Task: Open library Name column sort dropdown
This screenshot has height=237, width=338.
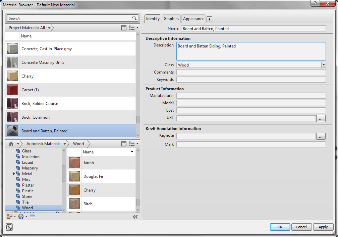Action: 132,152
